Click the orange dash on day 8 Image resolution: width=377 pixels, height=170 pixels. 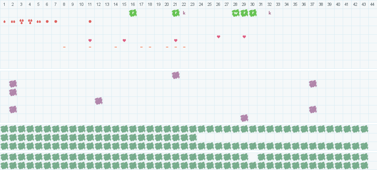64,47
